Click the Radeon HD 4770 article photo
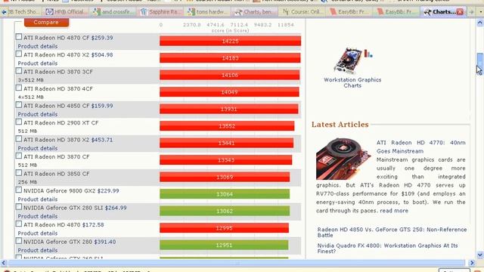The height and width of the screenshot is (272, 484). tap(343, 159)
